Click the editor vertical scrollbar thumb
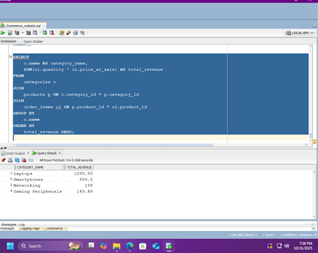 point(311,135)
